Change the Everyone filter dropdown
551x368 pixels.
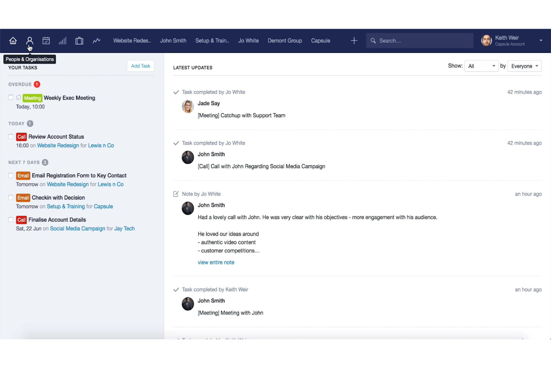[x=524, y=66]
